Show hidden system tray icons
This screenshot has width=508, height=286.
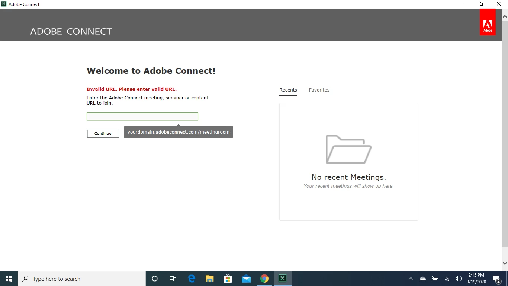[x=411, y=279]
